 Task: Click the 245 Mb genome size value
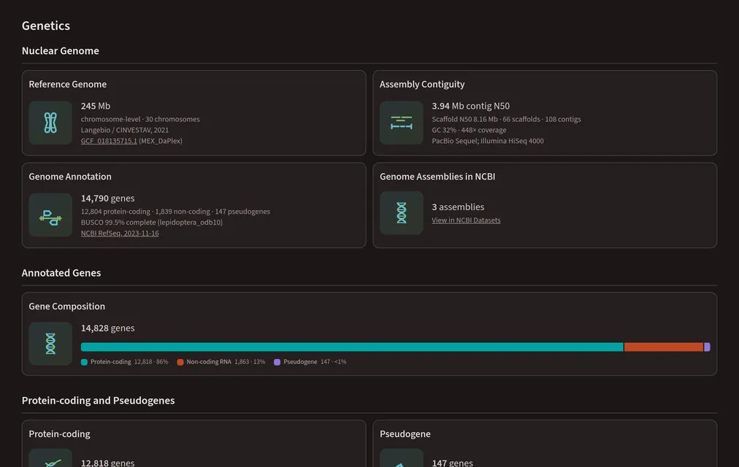(x=96, y=106)
